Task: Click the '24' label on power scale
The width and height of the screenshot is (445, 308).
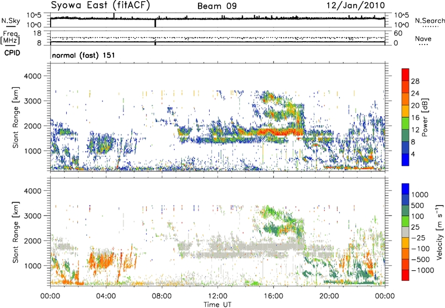Action: 415,93
